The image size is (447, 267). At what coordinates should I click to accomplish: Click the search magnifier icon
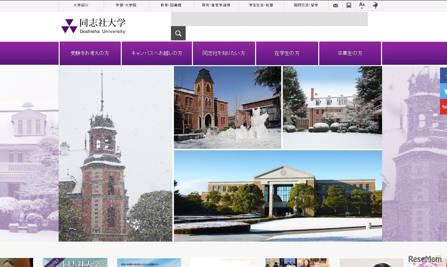point(178,33)
